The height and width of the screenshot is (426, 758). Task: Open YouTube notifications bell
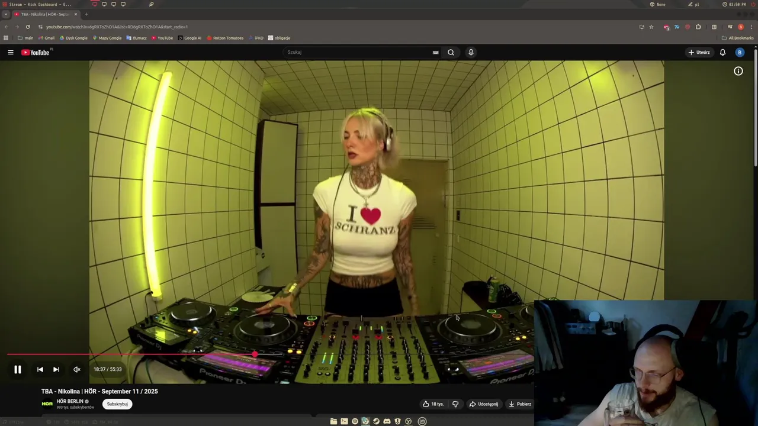point(722,52)
